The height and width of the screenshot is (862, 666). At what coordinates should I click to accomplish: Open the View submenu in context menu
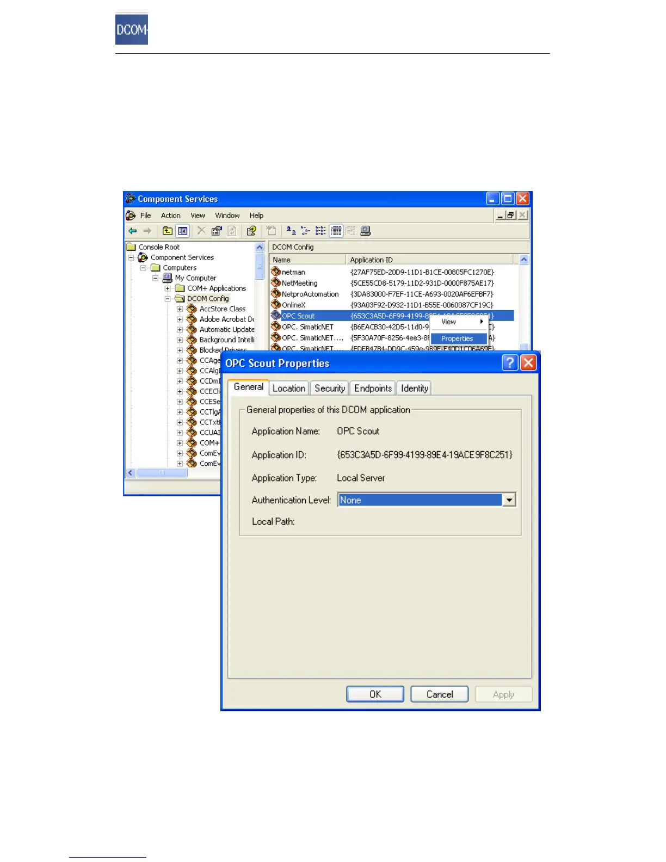(x=459, y=322)
